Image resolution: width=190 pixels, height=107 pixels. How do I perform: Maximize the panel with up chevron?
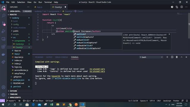pos(181,57)
